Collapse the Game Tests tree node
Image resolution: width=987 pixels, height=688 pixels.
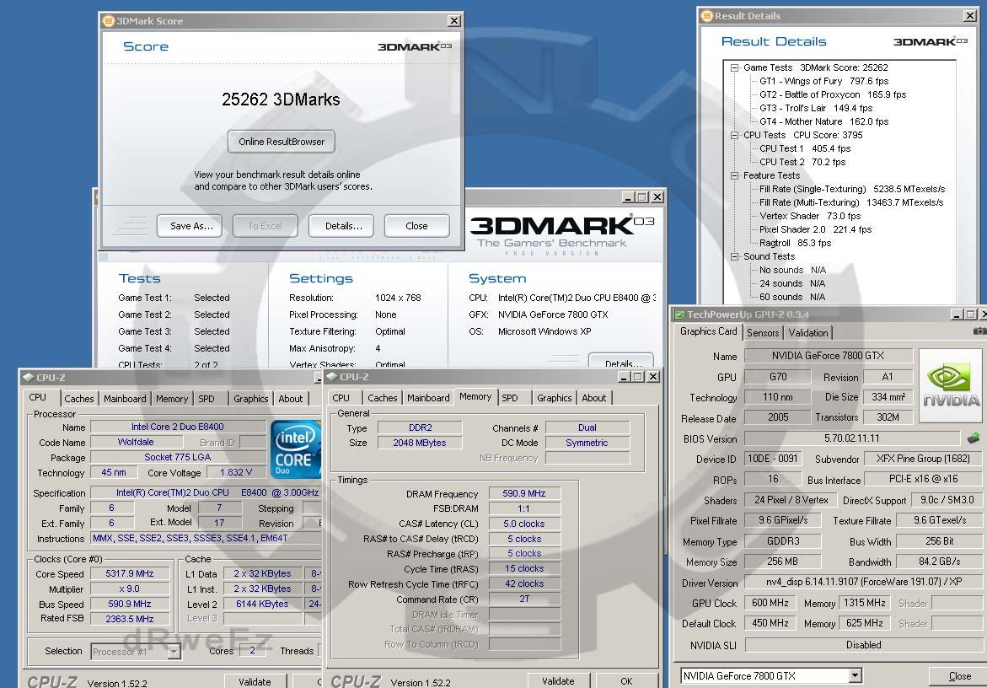click(x=734, y=67)
